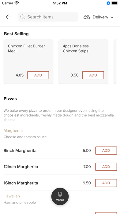120x214 pixels.
Task: Tap the delivery scooter icon
Action: [x=87, y=17]
